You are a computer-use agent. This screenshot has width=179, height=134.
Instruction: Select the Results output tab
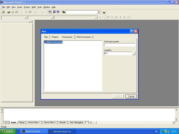[63, 122]
